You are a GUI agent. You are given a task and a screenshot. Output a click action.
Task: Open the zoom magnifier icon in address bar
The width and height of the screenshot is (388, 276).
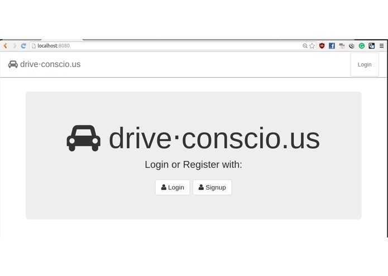(305, 46)
